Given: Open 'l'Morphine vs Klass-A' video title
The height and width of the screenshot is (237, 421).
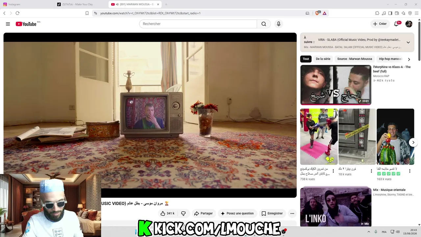Looking at the screenshot, I should click(x=392, y=69).
